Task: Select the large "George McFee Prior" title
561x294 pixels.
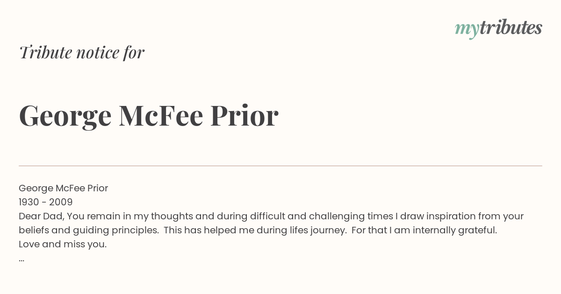Action: [x=149, y=116]
